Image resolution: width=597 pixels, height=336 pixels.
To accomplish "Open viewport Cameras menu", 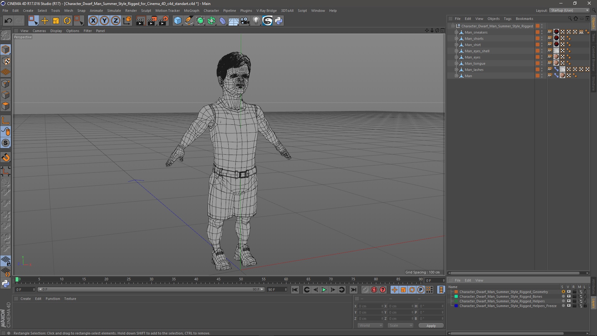I will click(x=39, y=31).
